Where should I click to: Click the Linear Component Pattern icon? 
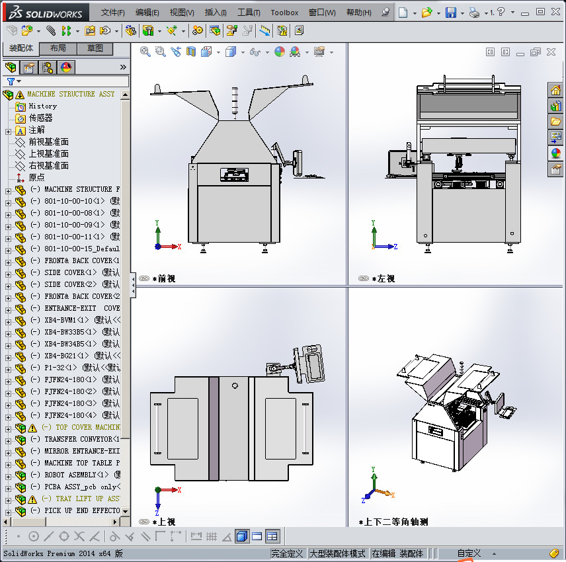tap(66, 30)
